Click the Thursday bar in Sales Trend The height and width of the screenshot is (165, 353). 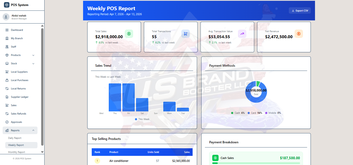[x=115, y=97]
